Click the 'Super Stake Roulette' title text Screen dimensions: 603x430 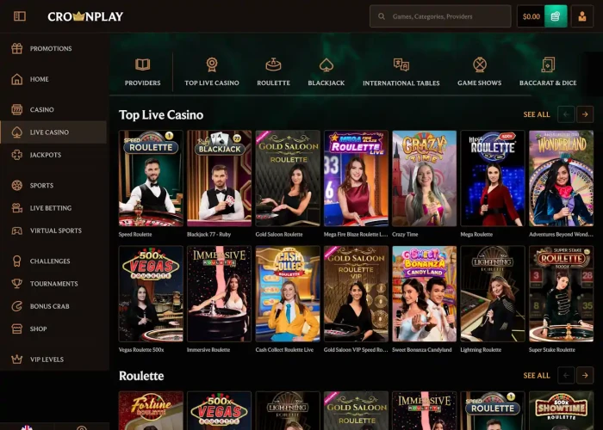[x=552, y=350]
